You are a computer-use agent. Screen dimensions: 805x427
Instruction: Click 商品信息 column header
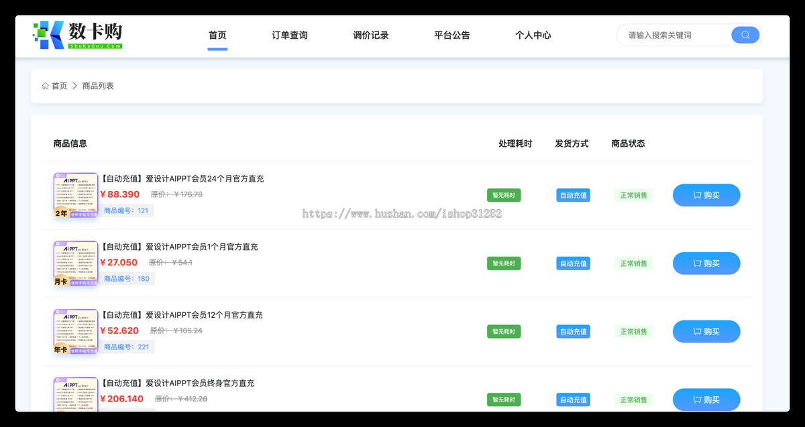(70, 143)
